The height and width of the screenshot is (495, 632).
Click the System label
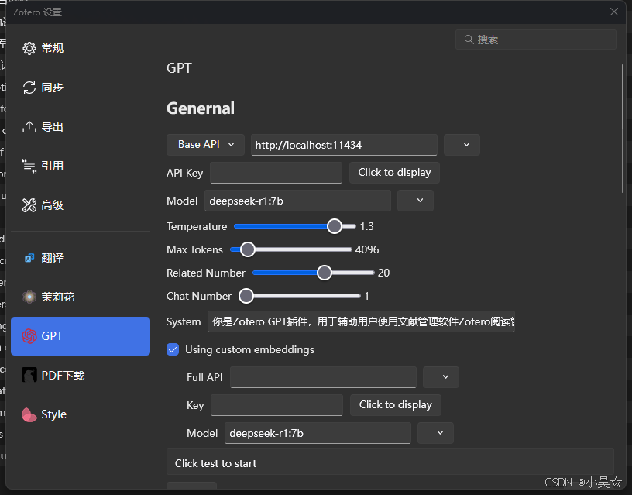pyautogui.click(x=184, y=321)
